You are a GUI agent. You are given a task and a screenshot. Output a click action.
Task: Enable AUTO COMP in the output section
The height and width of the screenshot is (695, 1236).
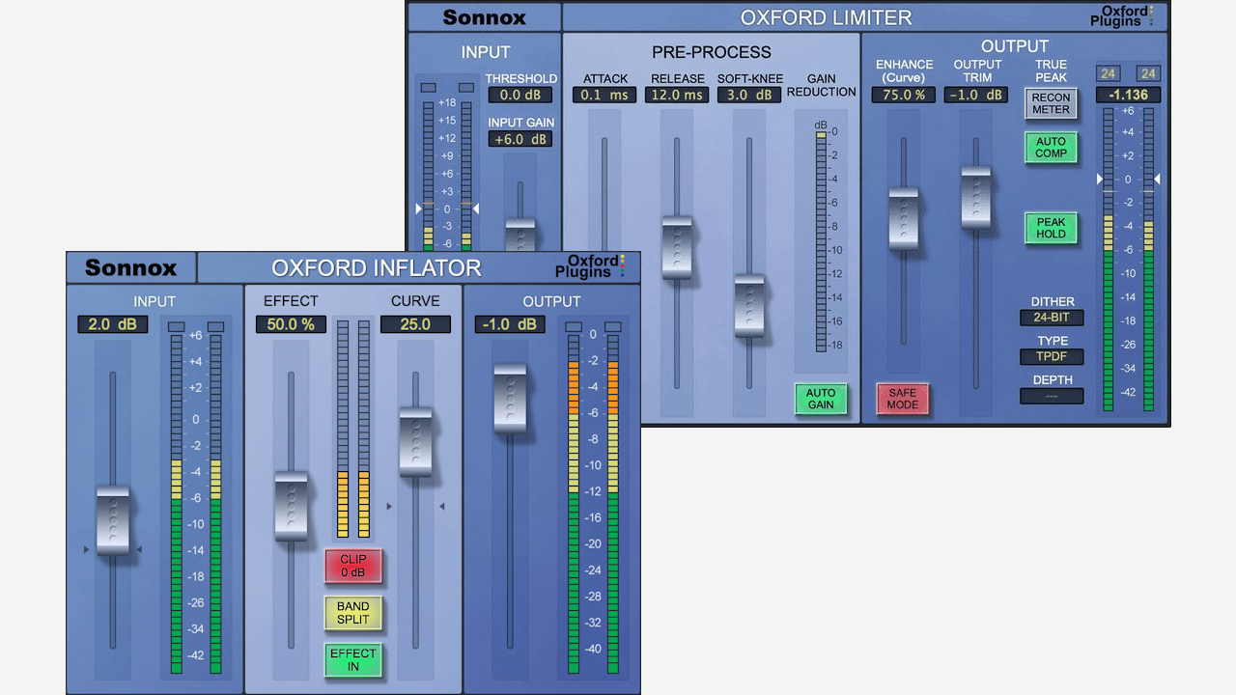click(1051, 148)
